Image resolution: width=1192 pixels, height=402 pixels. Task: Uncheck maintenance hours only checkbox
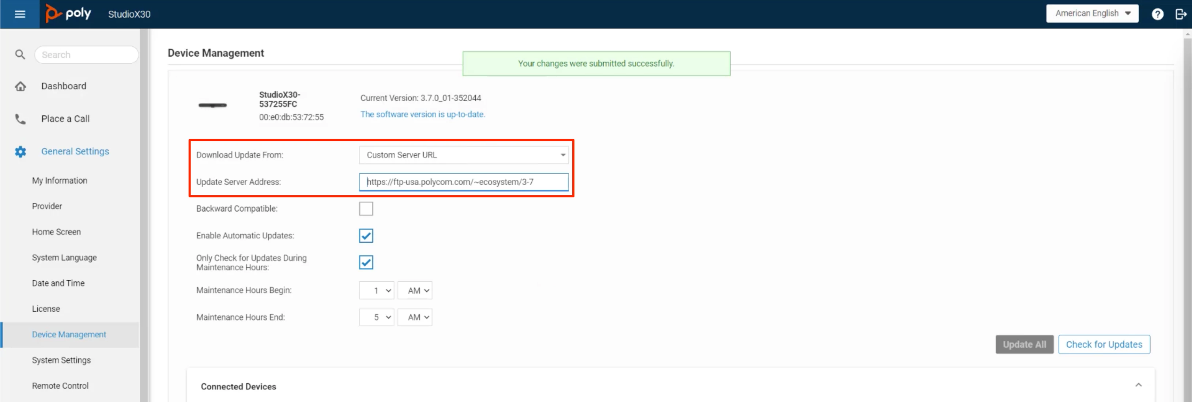(366, 262)
